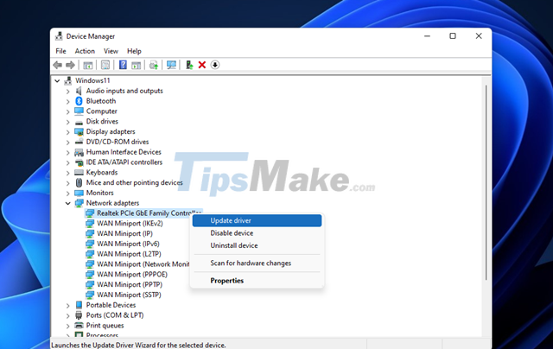Viewport: 553px width, 349px height.
Task: Expand the Computer category
Action: click(67, 111)
